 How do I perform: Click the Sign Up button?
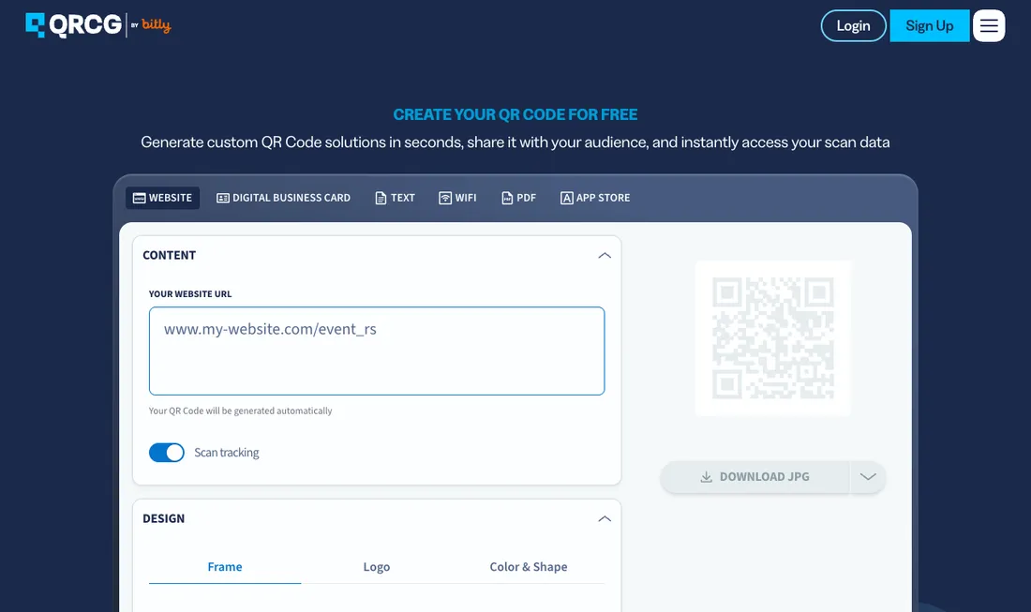click(929, 25)
